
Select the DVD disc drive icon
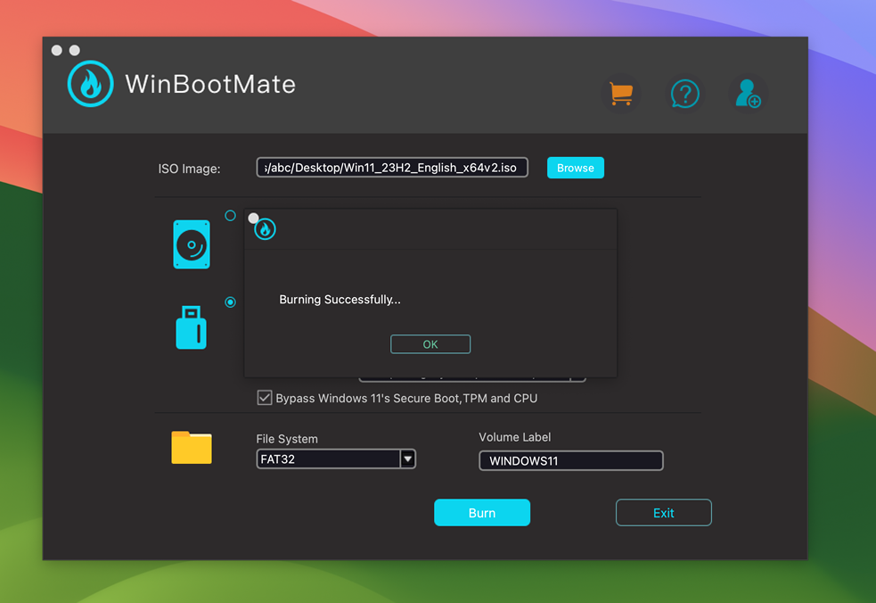click(191, 243)
